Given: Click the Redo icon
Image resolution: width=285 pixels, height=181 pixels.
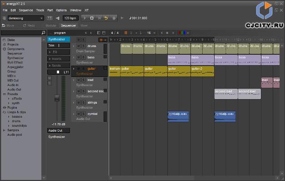Looking at the screenshot, I should pos(25,25).
